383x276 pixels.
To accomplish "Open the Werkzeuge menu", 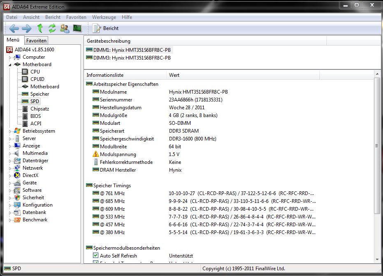I will click(x=104, y=17).
